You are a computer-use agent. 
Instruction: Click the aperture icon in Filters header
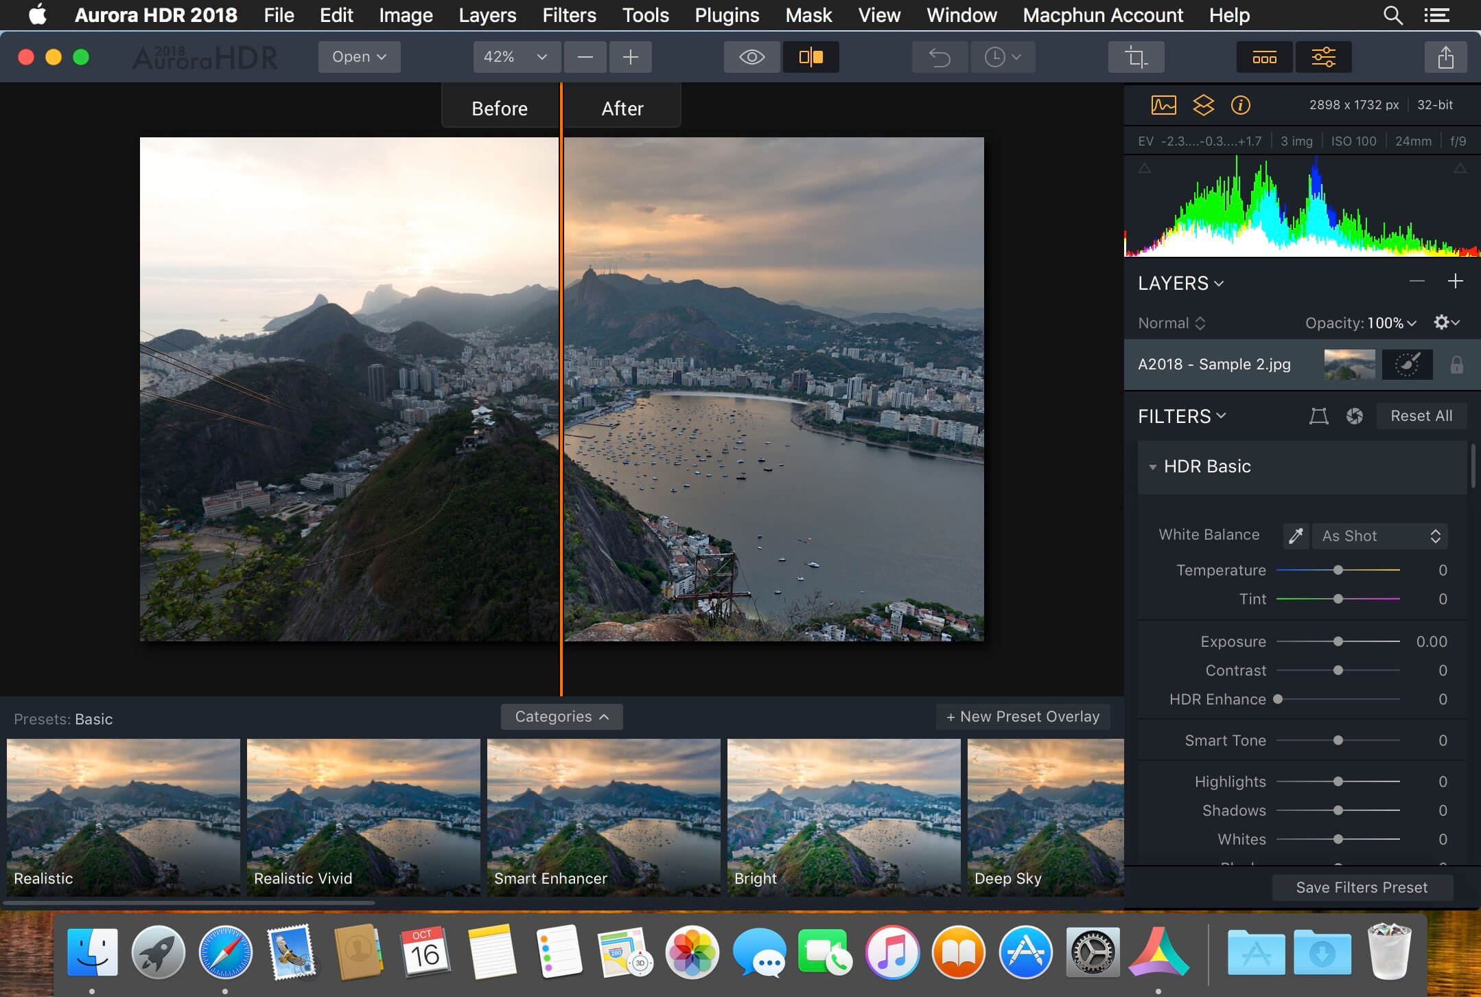(x=1355, y=416)
